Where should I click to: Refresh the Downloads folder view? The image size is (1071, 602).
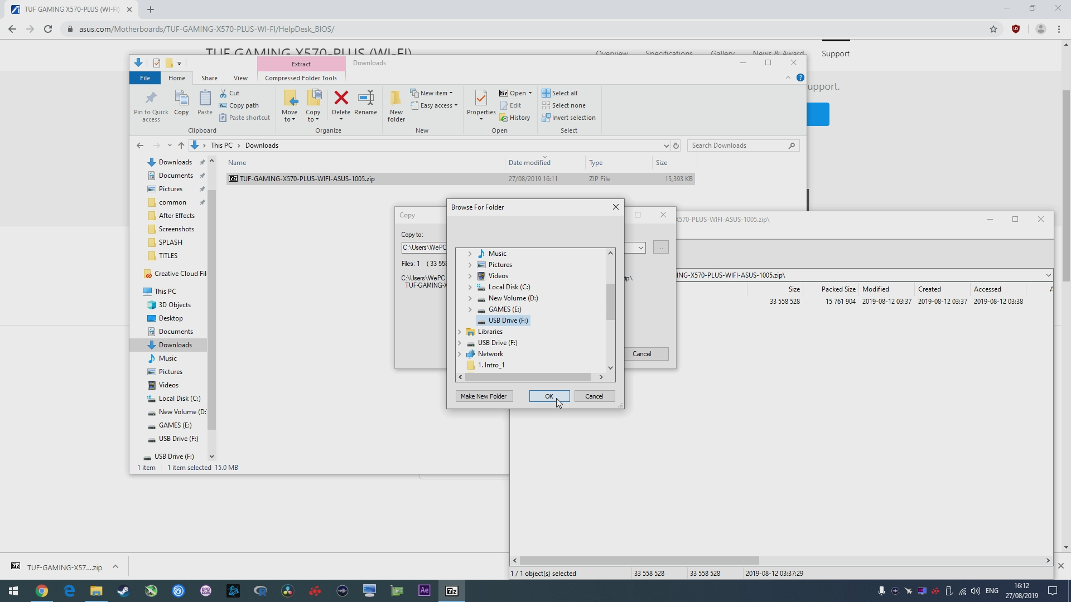pos(676,145)
